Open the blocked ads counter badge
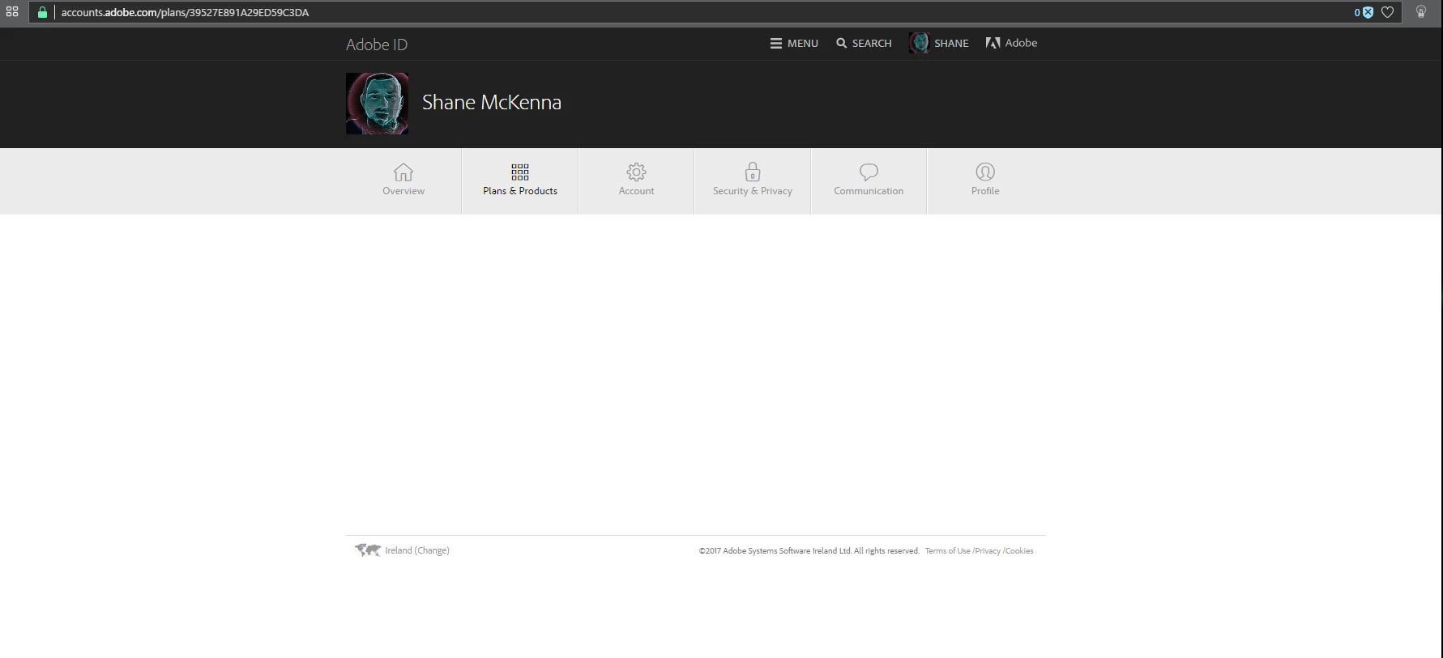 pyautogui.click(x=1364, y=12)
